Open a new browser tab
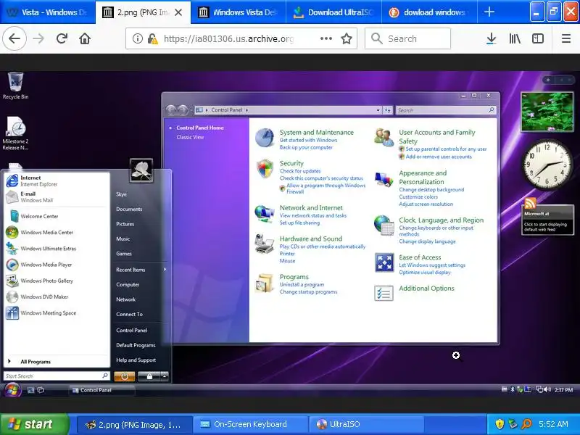The image size is (580, 435). click(489, 12)
